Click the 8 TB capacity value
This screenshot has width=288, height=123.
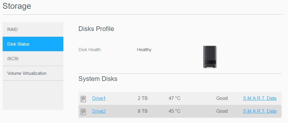(143, 111)
